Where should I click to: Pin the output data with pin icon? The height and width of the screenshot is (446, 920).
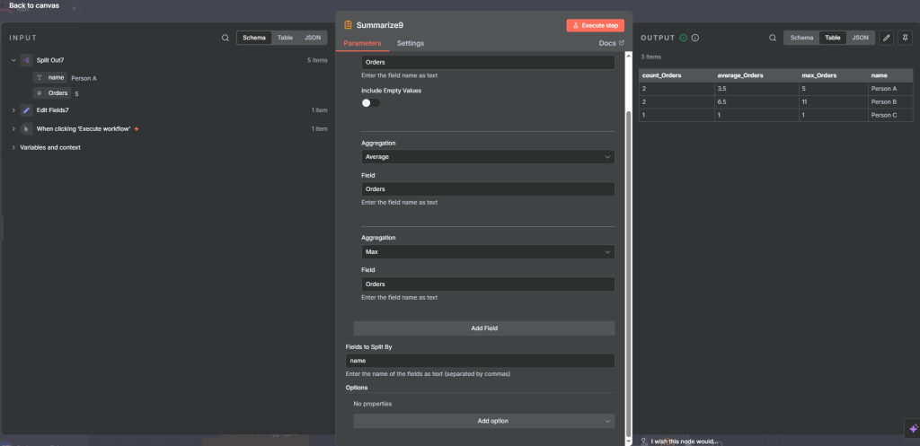905,39
